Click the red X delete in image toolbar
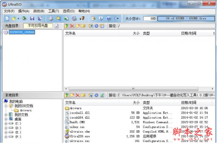Screen dimensions: 217x143 72,26
